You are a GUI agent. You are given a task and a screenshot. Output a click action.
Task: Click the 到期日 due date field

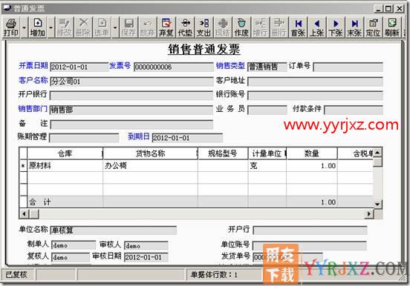tap(187, 138)
